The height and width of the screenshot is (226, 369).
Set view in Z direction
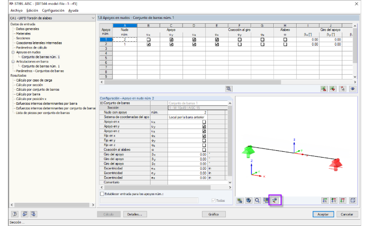[x=342, y=200]
